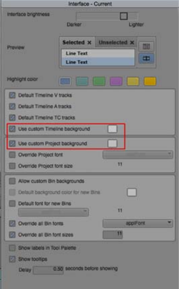Image resolution: width=179 pixels, height=289 pixels.
Task: Expand the Override Project font dropdown
Action: 138,154
